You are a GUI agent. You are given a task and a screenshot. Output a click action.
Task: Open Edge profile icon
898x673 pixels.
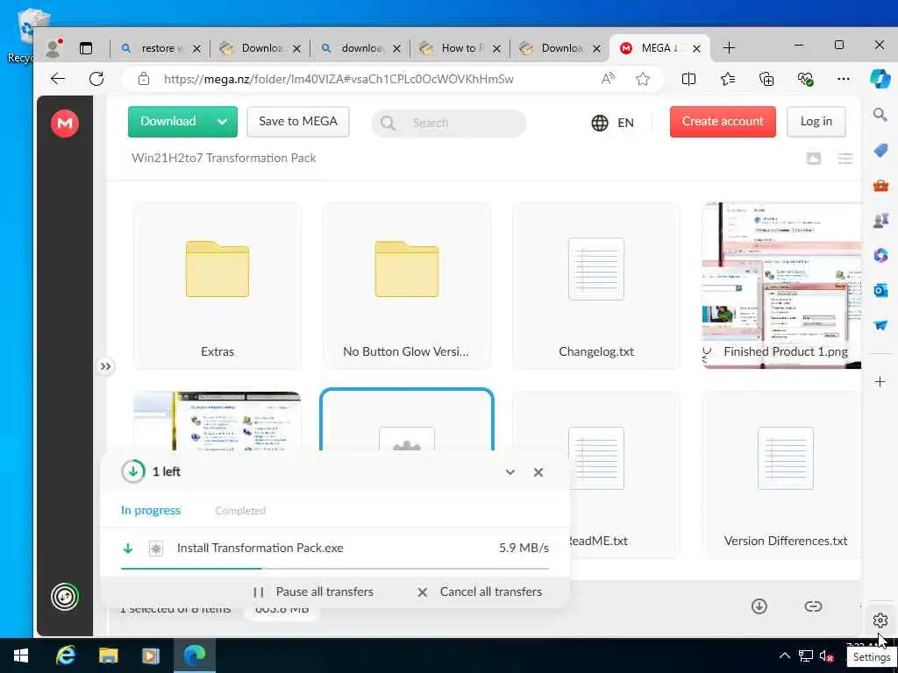tap(53, 48)
